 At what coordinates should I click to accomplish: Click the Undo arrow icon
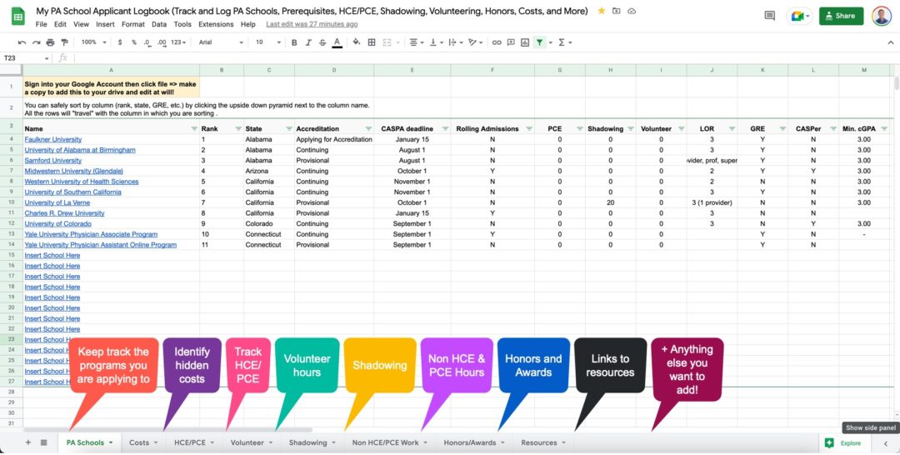pos(23,42)
